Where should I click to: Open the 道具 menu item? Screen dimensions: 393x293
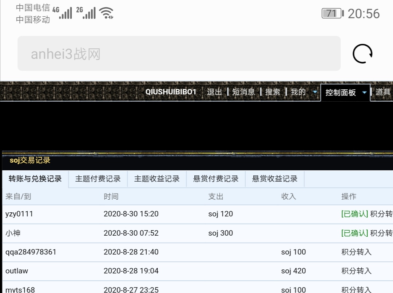tap(383, 92)
